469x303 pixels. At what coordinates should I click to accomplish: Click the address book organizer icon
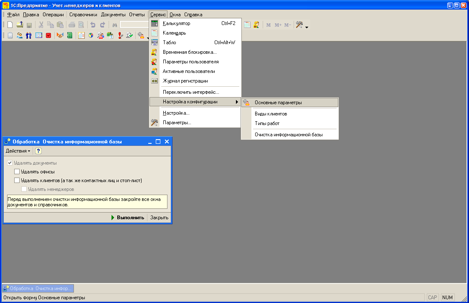point(38,35)
